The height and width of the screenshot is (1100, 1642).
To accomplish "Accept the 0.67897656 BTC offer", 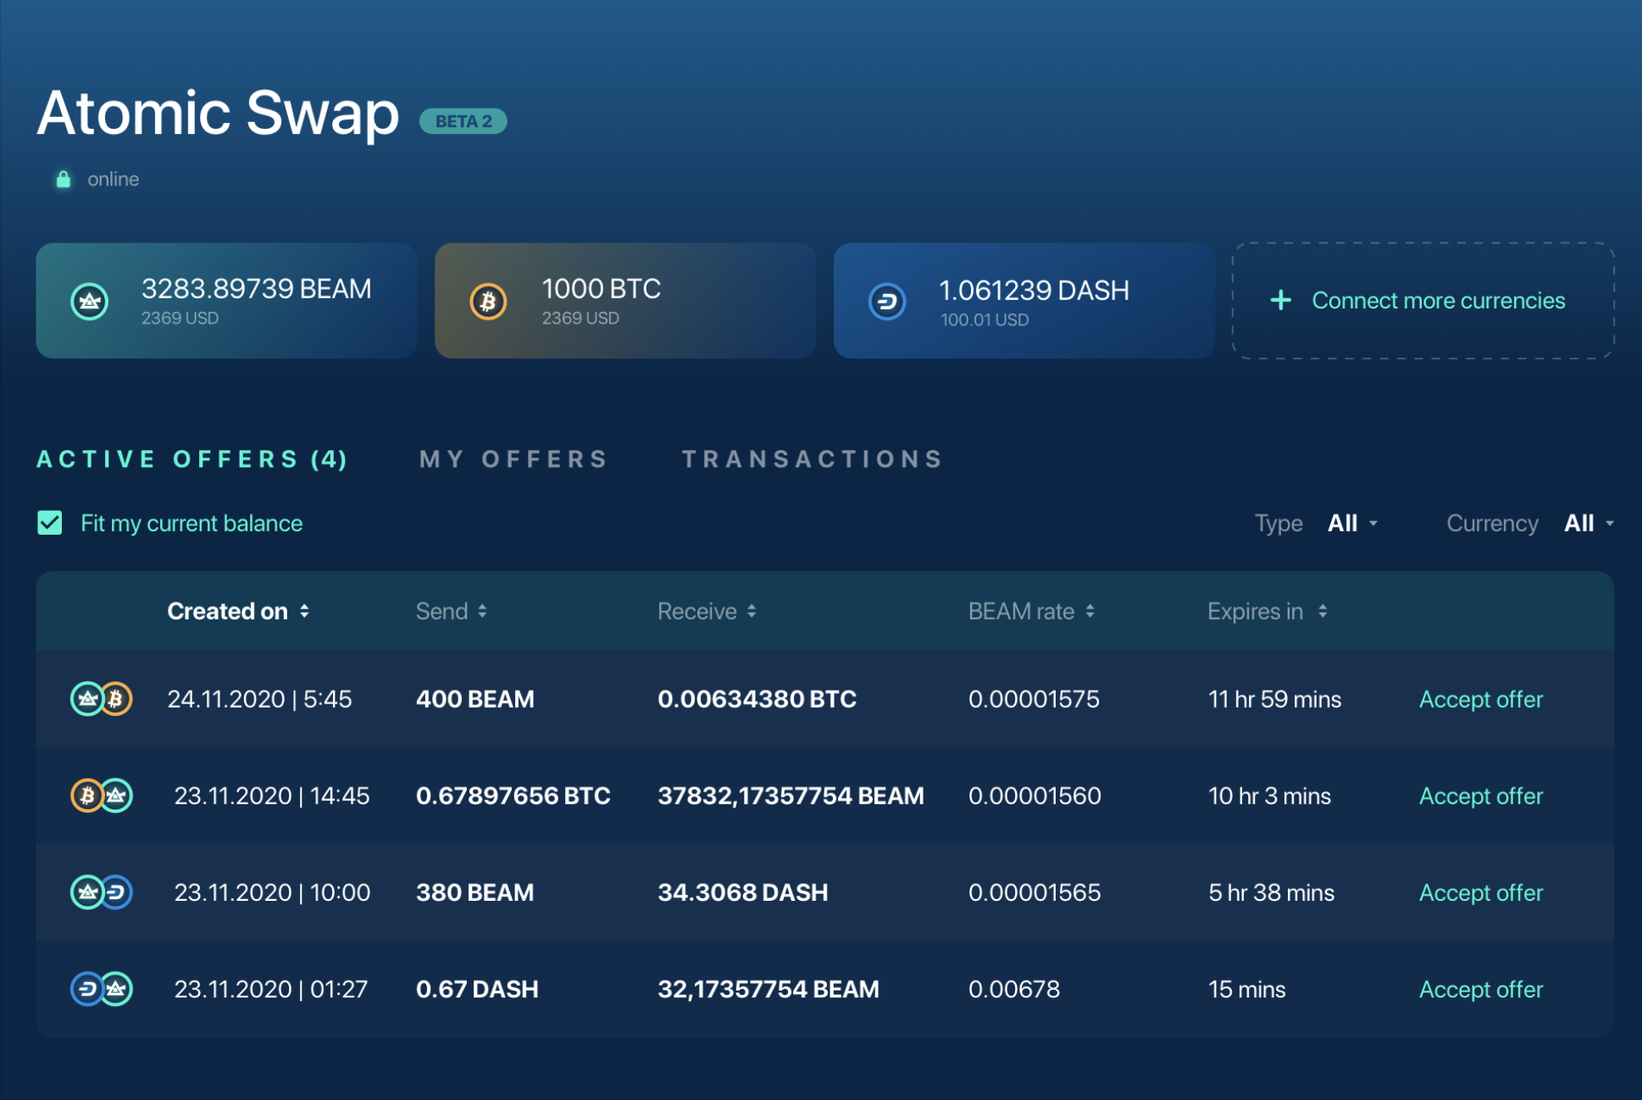I will point(1481,796).
